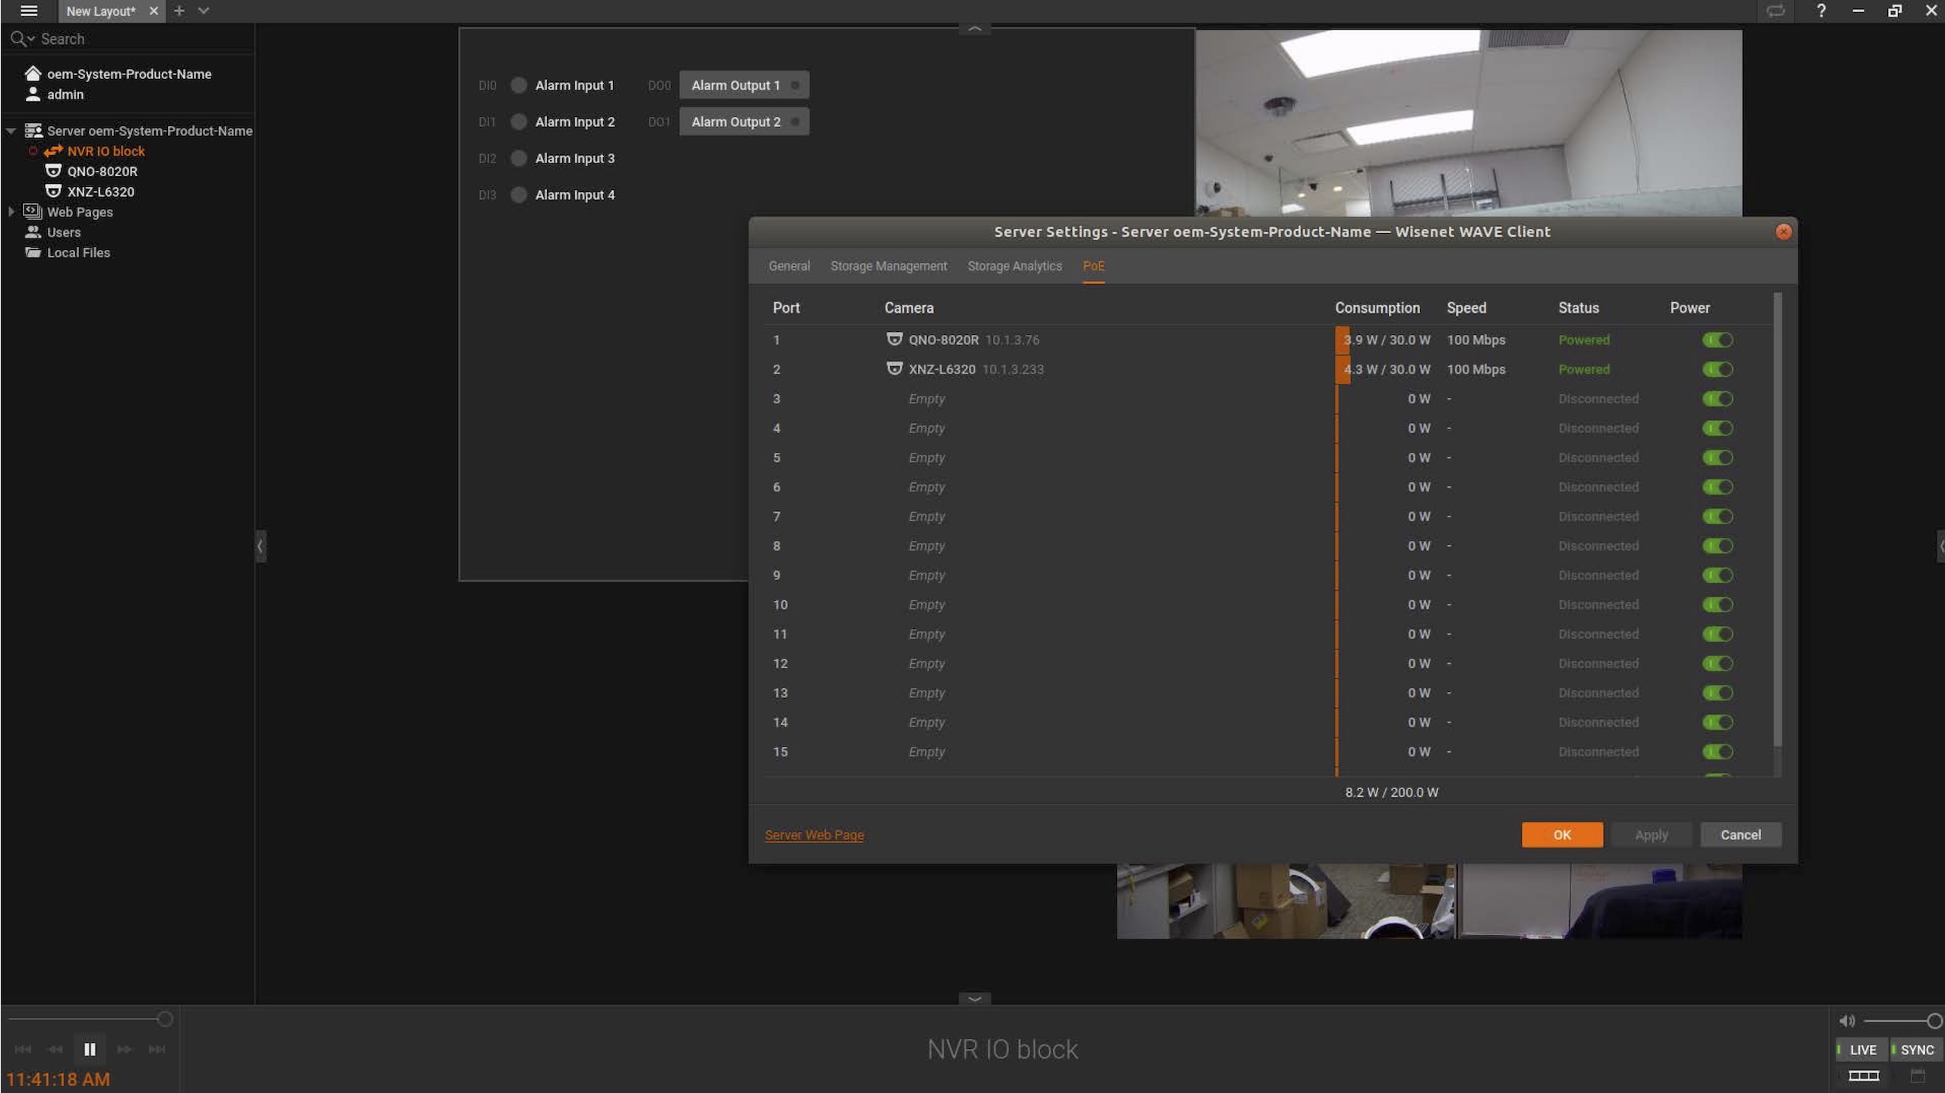Pause playback with the pause button
The image size is (1945, 1093).
pos(90,1050)
